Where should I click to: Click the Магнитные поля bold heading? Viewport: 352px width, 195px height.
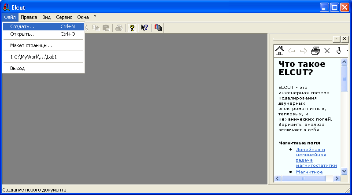point(299,143)
